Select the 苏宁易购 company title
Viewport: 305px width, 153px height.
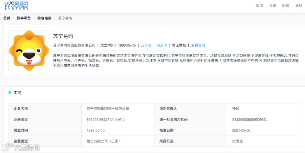point(63,36)
